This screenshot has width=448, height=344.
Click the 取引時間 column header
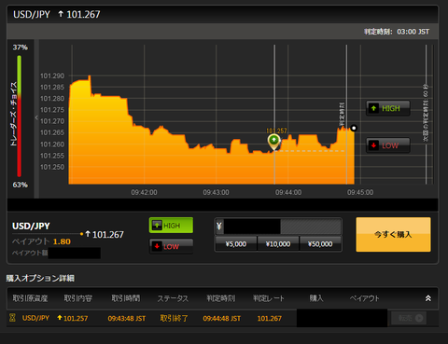[126, 298]
